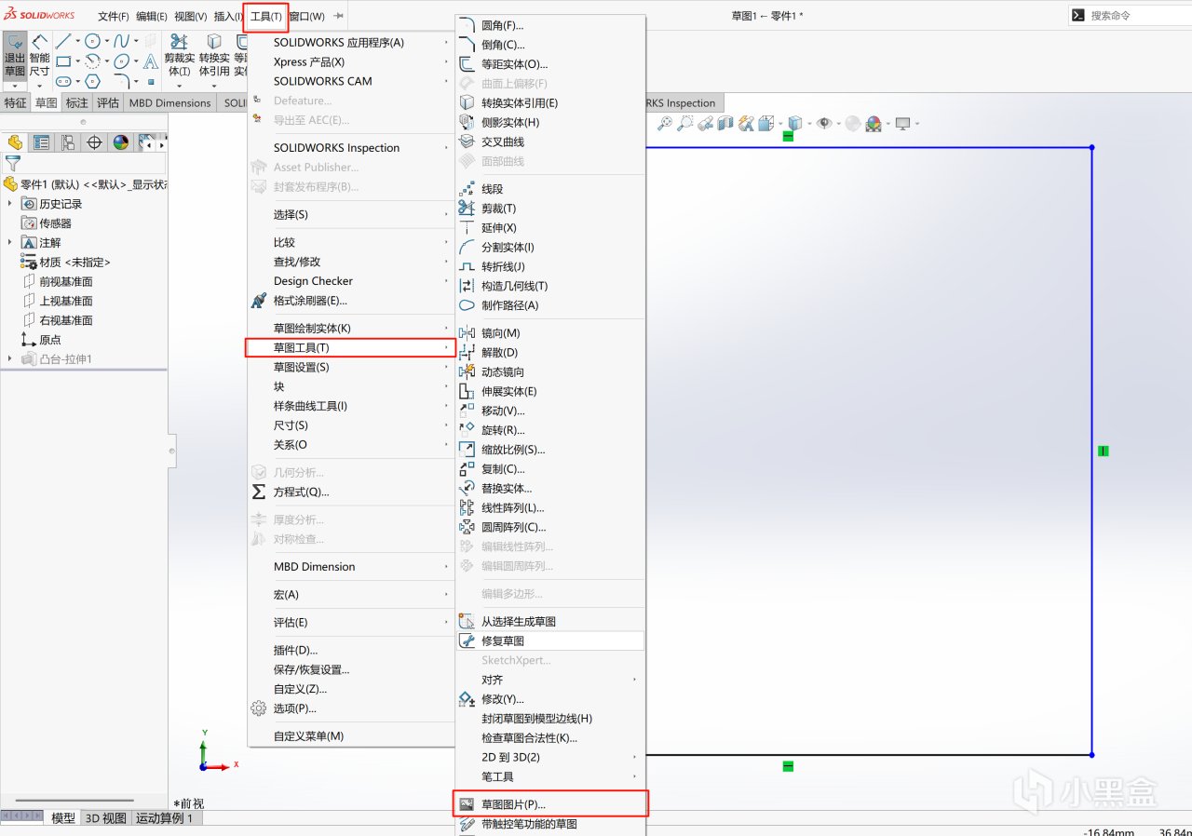Open the Trim Entities (剪裁实体) dropdown arrow

179,86
